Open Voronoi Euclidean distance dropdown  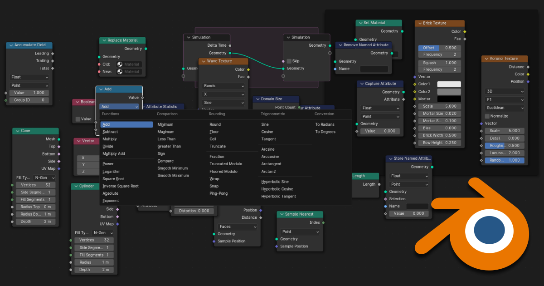(505, 108)
